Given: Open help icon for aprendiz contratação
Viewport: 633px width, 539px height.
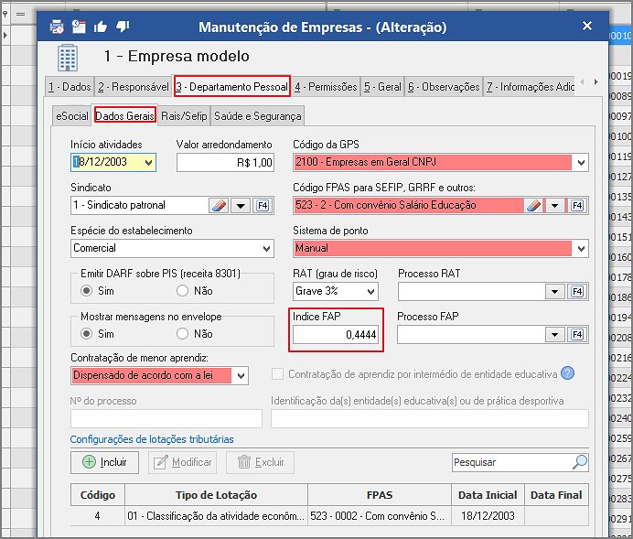Looking at the screenshot, I should click(568, 373).
